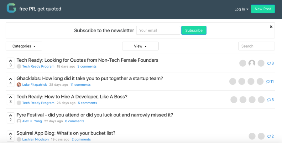Click avatar beside Tech Ready Program, 26 days ago
The image size is (282, 143).
pyautogui.click(x=19, y=103)
